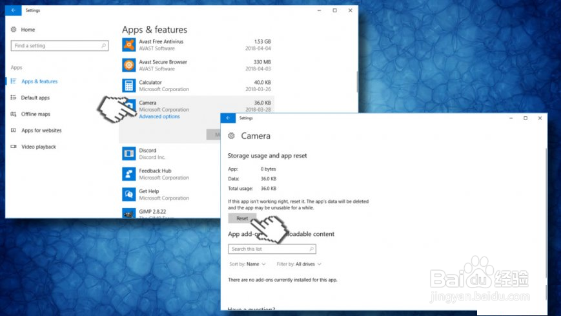The height and width of the screenshot is (316, 561).
Task: Select Apps & features in the sidebar
Action: 39,81
